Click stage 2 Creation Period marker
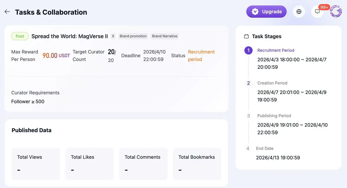 point(248,83)
